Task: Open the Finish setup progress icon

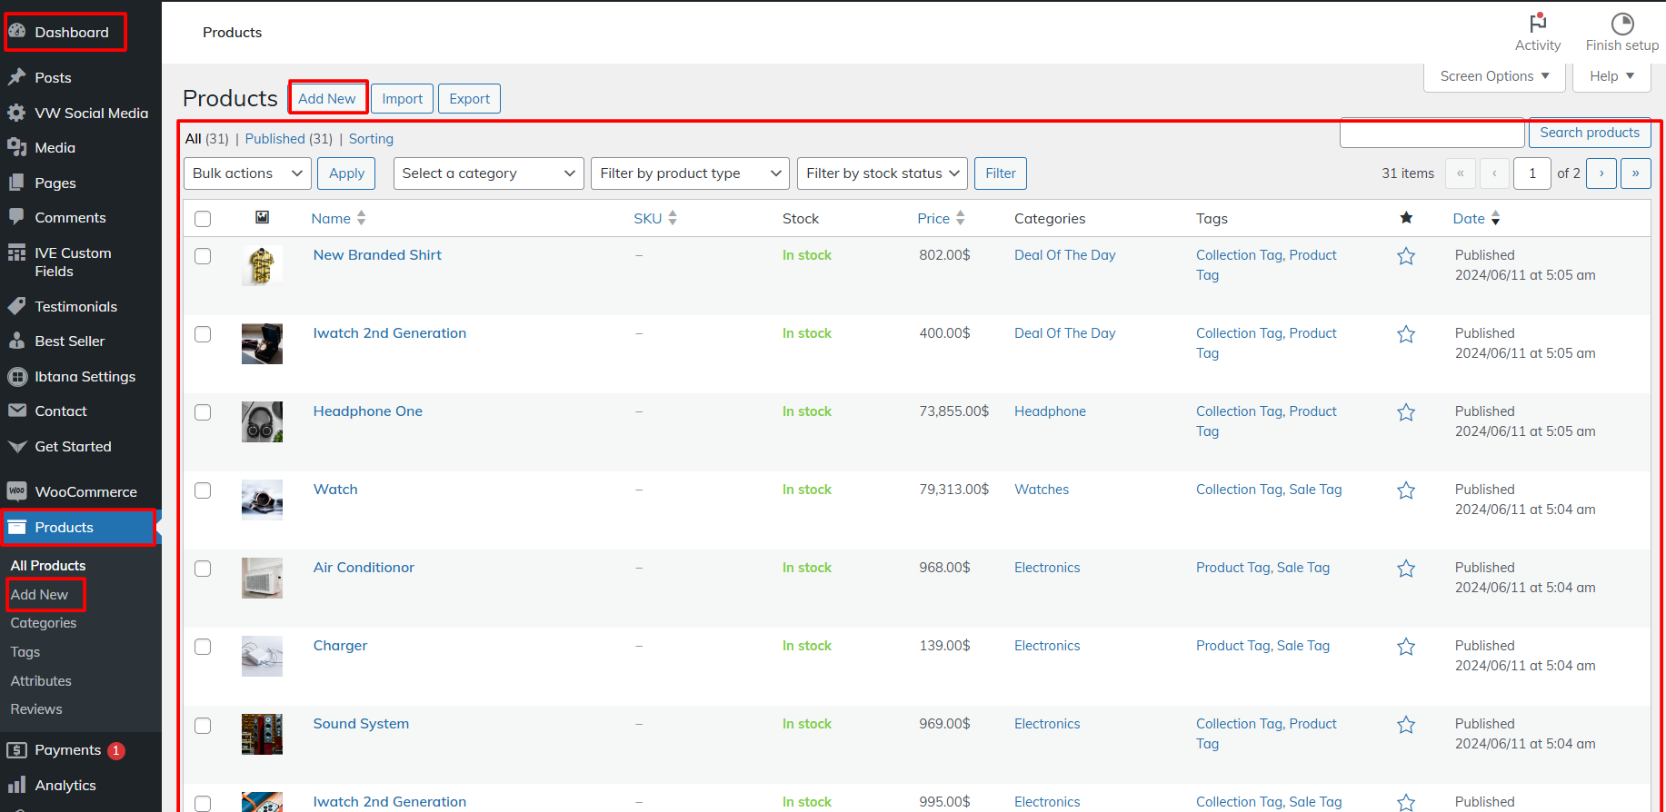Action: 1621,24
